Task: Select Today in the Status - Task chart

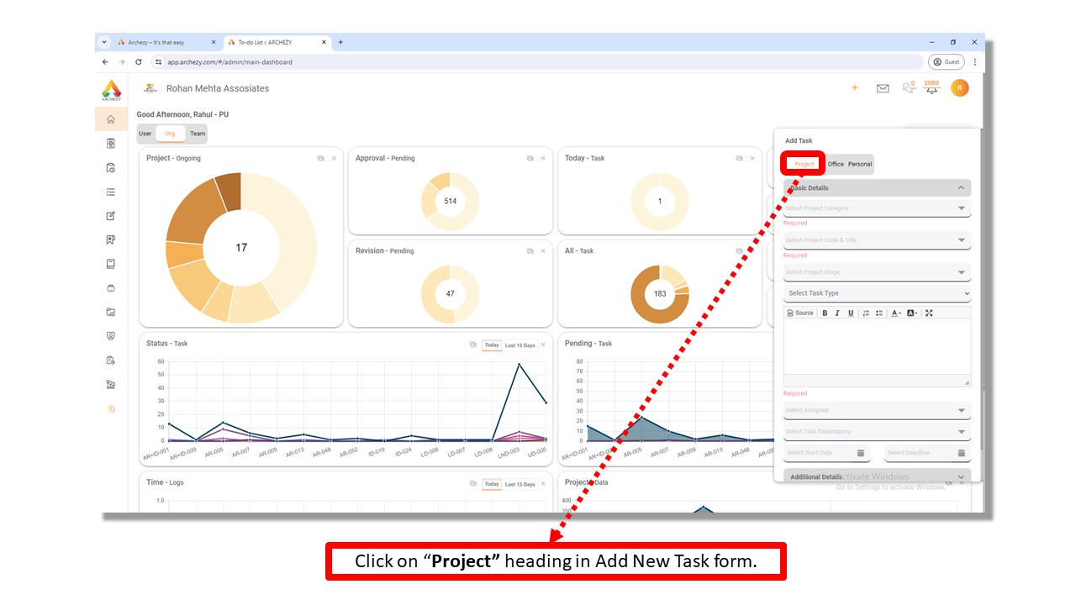Action: pos(492,345)
